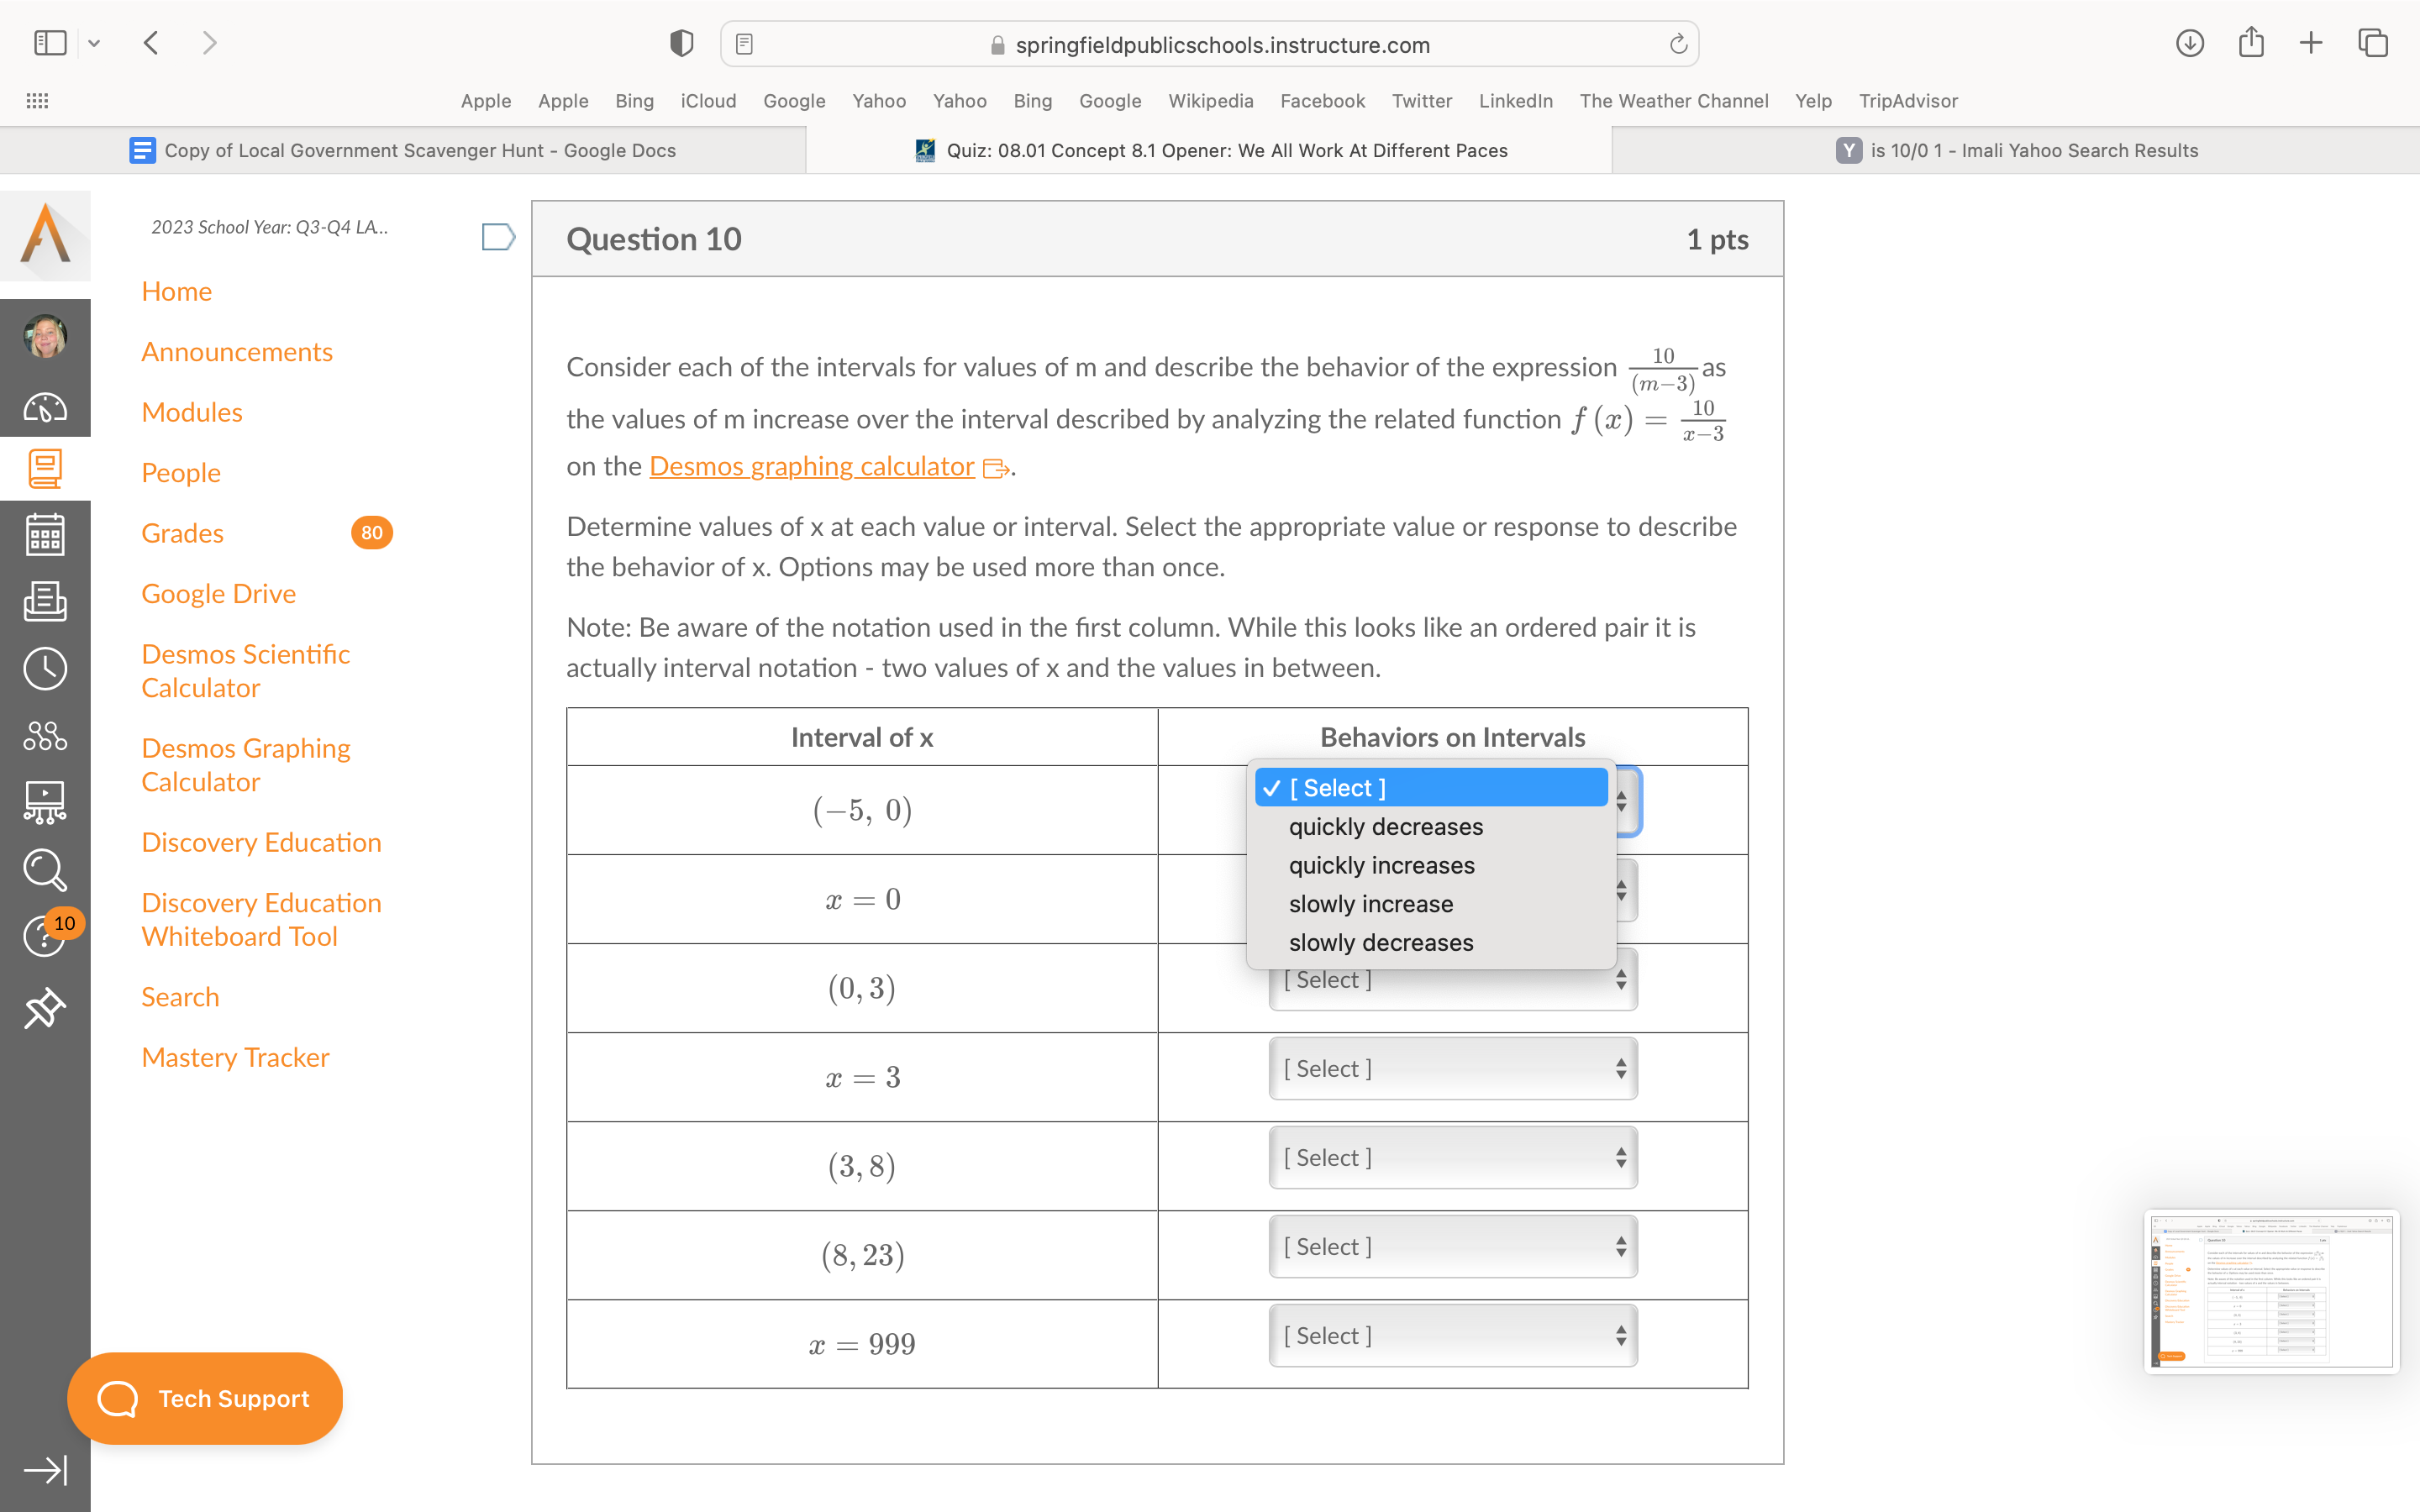Open Safari downloads icon

tap(2189, 43)
